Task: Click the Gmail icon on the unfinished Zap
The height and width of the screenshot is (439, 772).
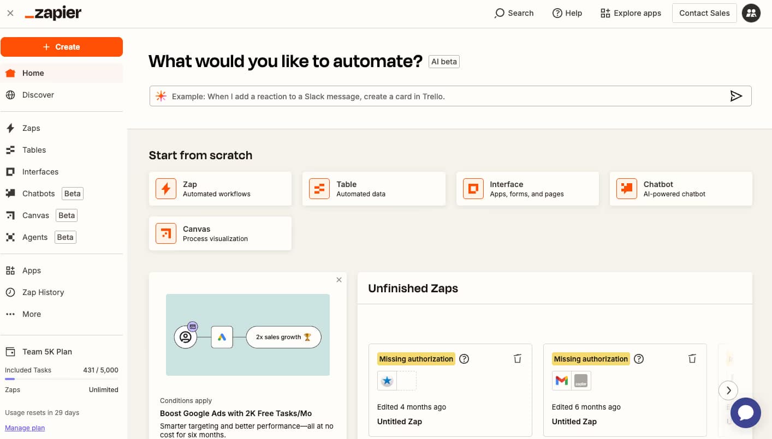Action: [562, 381]
